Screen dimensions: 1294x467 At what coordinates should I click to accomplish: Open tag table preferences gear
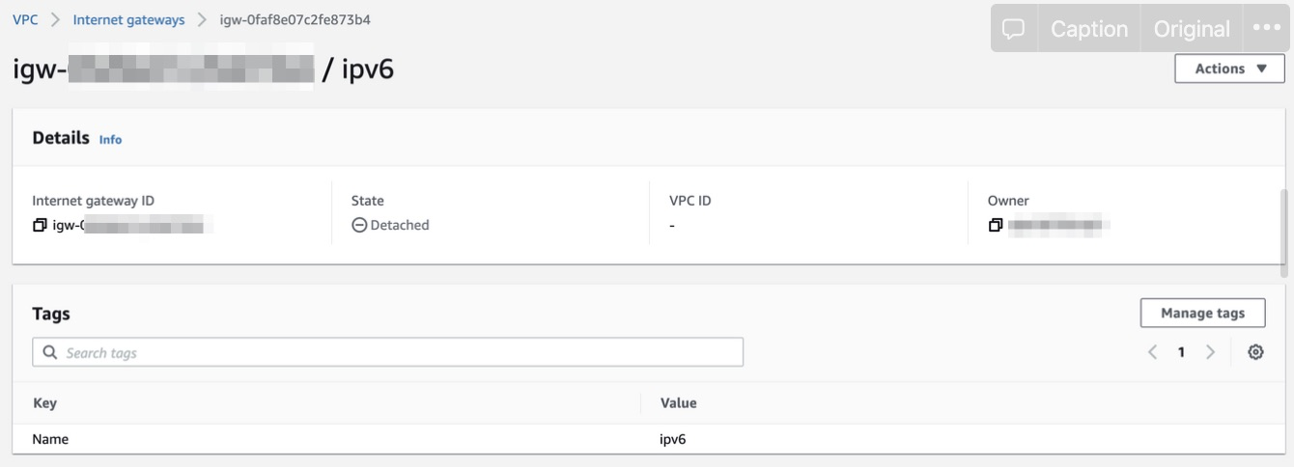pos(1255,352)
